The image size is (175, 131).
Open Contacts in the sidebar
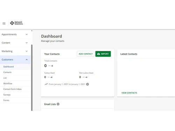[x=15, y=72]
